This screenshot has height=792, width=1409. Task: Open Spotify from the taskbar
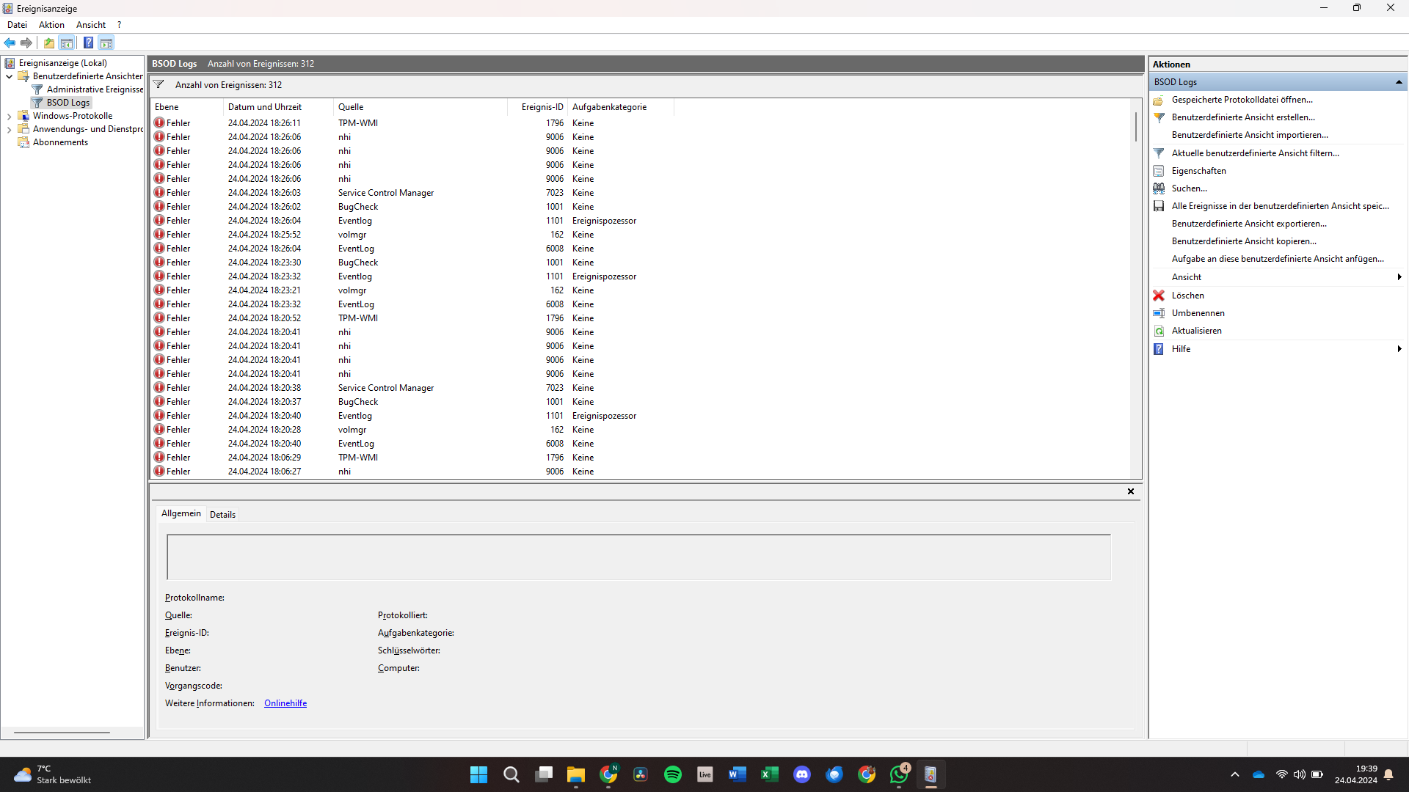point(672,774)
